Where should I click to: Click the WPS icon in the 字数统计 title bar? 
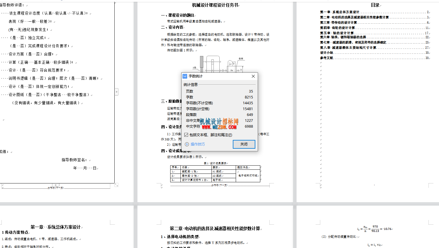point(185,76)
